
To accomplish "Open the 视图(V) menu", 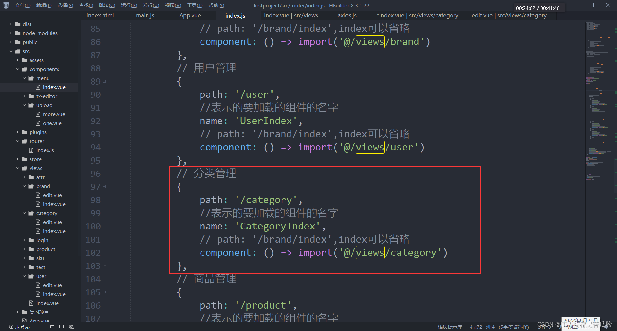I will point(173,5).
